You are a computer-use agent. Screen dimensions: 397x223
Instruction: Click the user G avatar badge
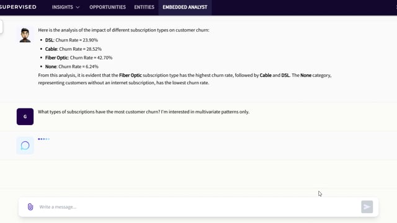[x=25, y=116]
